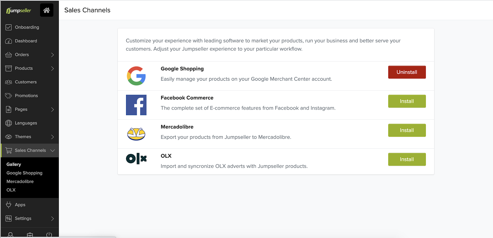Image resolution: width=493 pixels, height=238 pixels.
Task: Select Mercadolibre in the sidebar submenu
Action: coord(20,181)
